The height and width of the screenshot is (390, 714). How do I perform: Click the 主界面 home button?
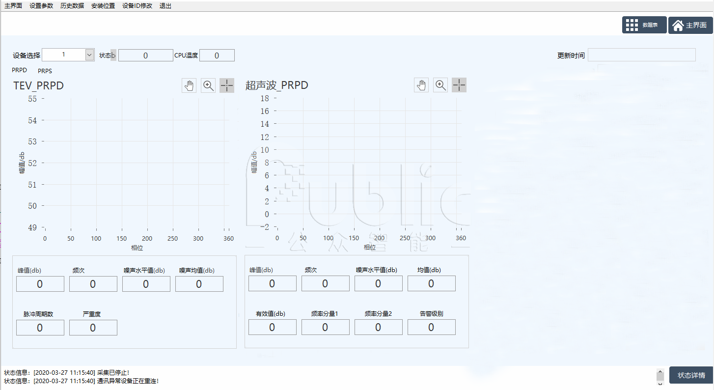pos(690,25)
